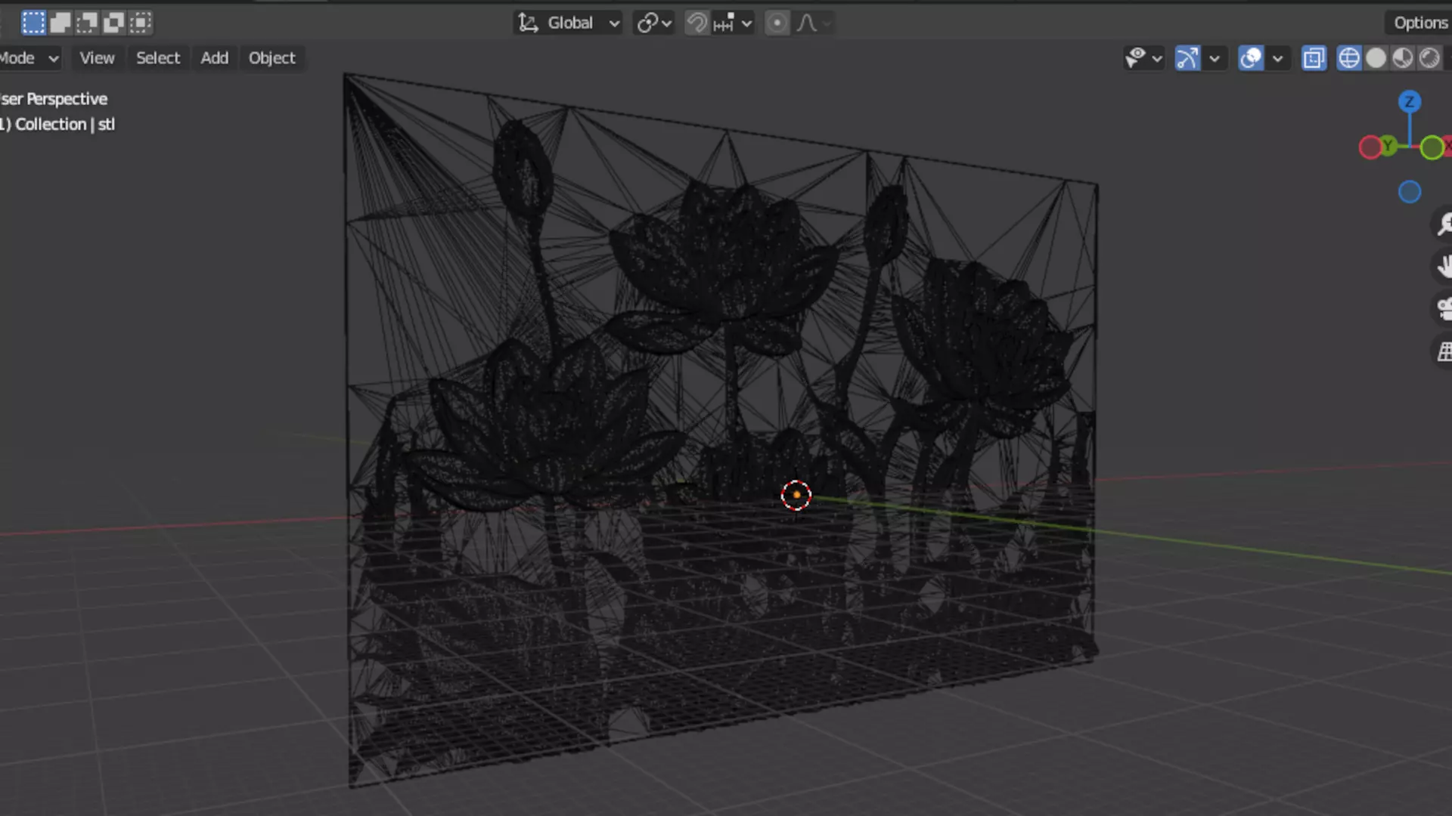Open the Global transform orientation dropdown

pos(569,23)
